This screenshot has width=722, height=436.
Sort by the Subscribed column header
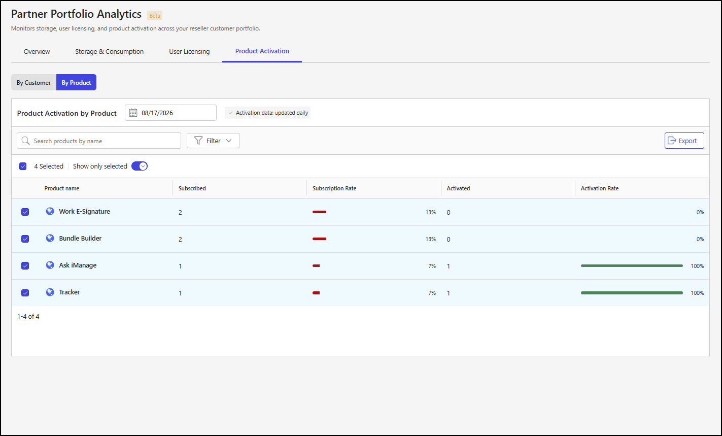tap(192, 188)
